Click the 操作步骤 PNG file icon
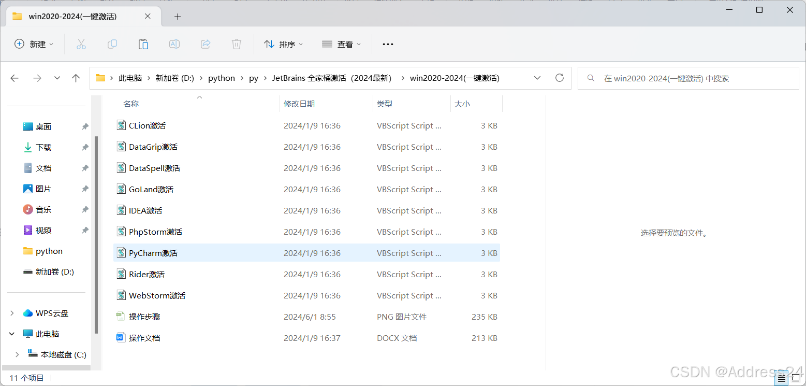The height and width of the screenshot is (386, 806). tap(120, 317)
